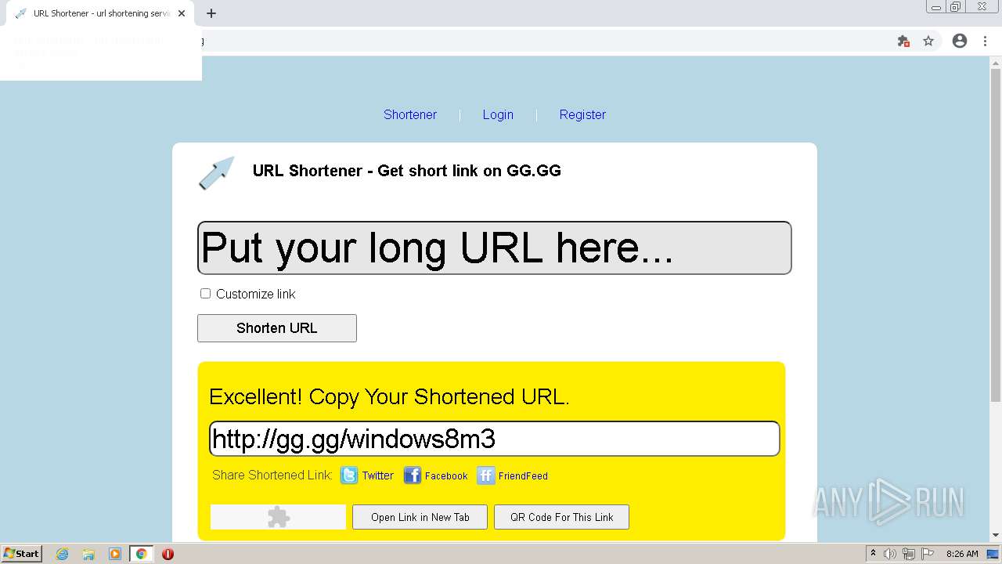This screenshot has width=1002, height=564.
Task: Click the 8:26 AM system clock
Action: pyautogui.click(x=962, y=554)
